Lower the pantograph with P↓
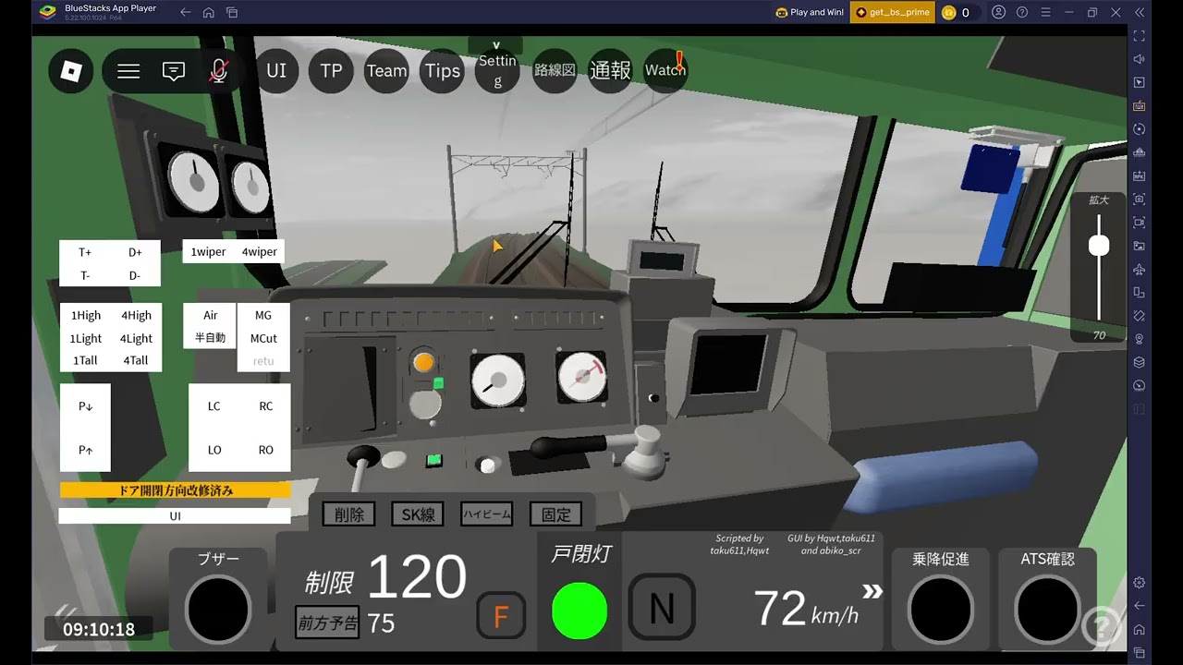The image size is (1183, 665). (86, 406)
